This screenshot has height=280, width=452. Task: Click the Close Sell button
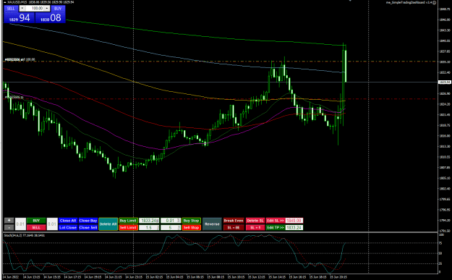[x=88, y=227]
